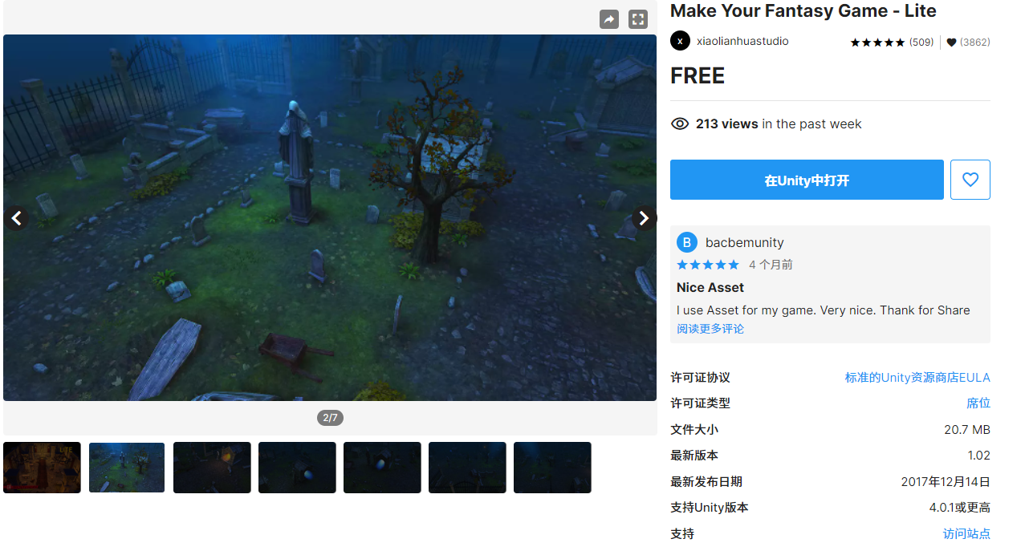This screenshot has height=551, width=1025.
Task: Select the seventh thumbnail in the gallery
Action: (x=552, y=468)
